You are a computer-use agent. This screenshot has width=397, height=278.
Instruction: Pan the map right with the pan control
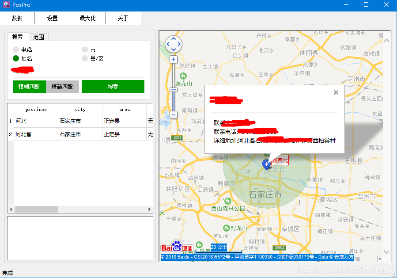pos(179,44)
